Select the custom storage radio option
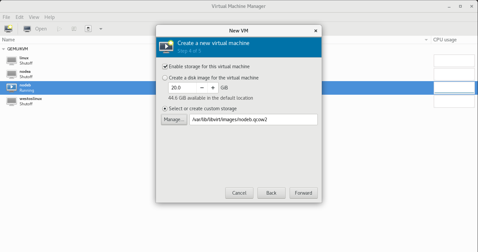Viewport: 478px width, 252px height. pyautogui.click(x=165, y=109)
